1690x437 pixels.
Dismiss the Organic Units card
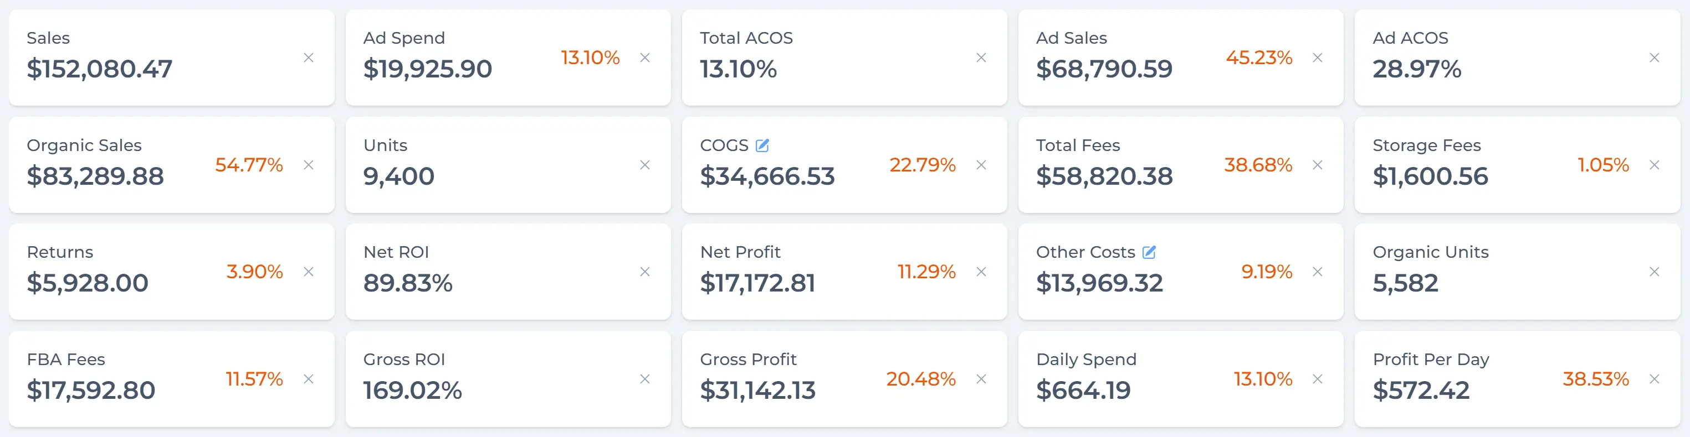pyautogui.click(x=1654, y=272)
